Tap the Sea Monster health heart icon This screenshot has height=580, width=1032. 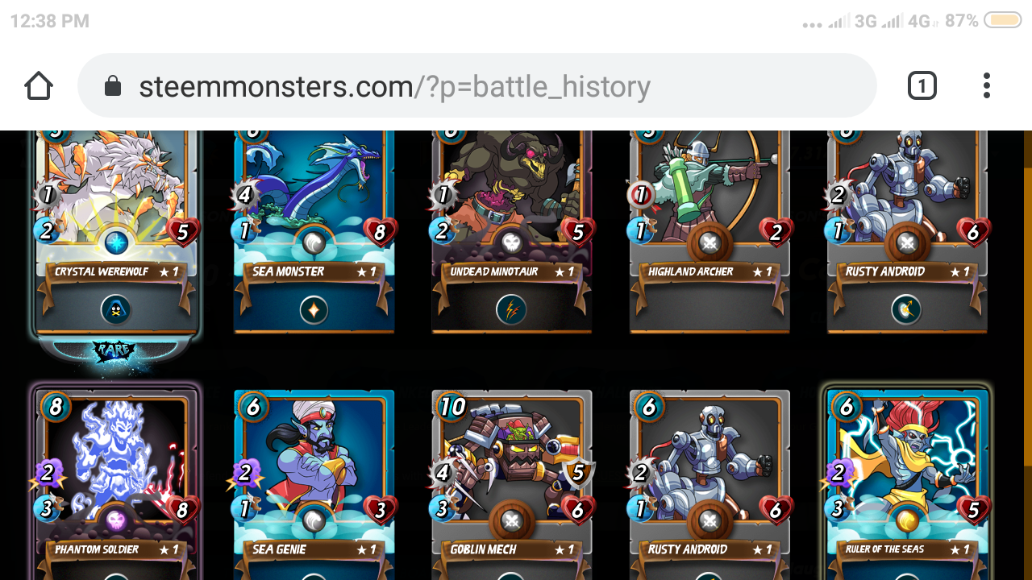coord(380,233)
